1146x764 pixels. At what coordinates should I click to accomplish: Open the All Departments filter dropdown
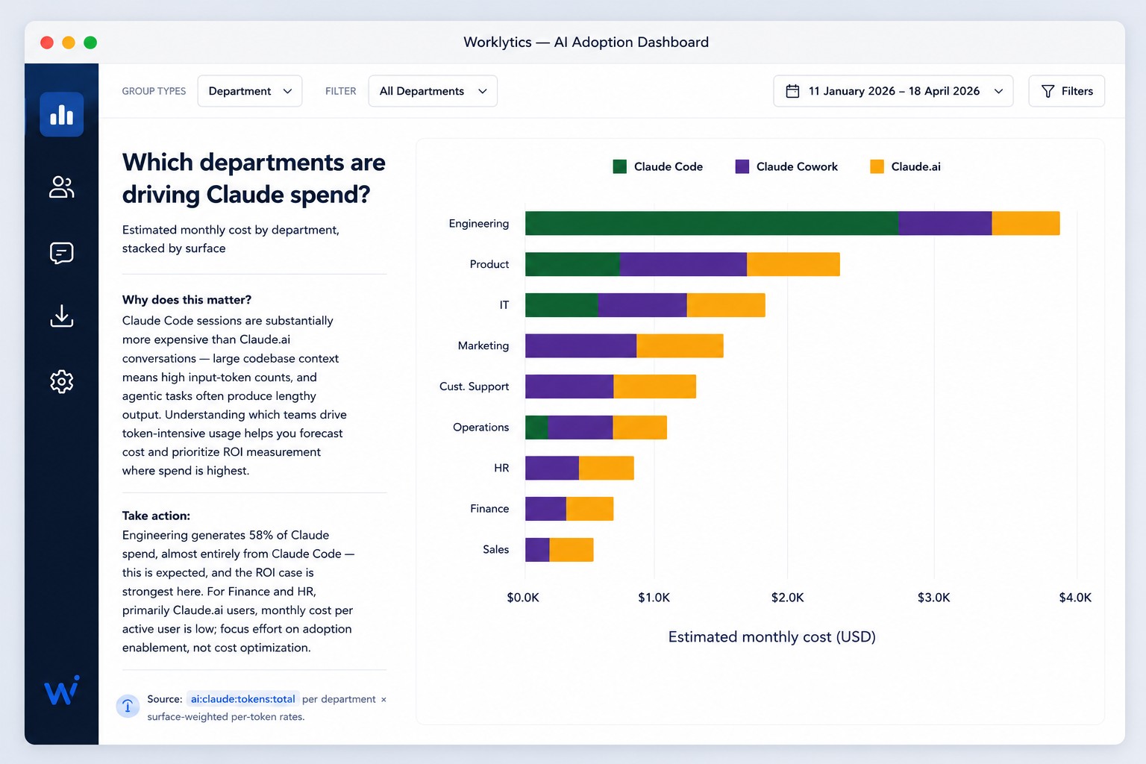433,91
